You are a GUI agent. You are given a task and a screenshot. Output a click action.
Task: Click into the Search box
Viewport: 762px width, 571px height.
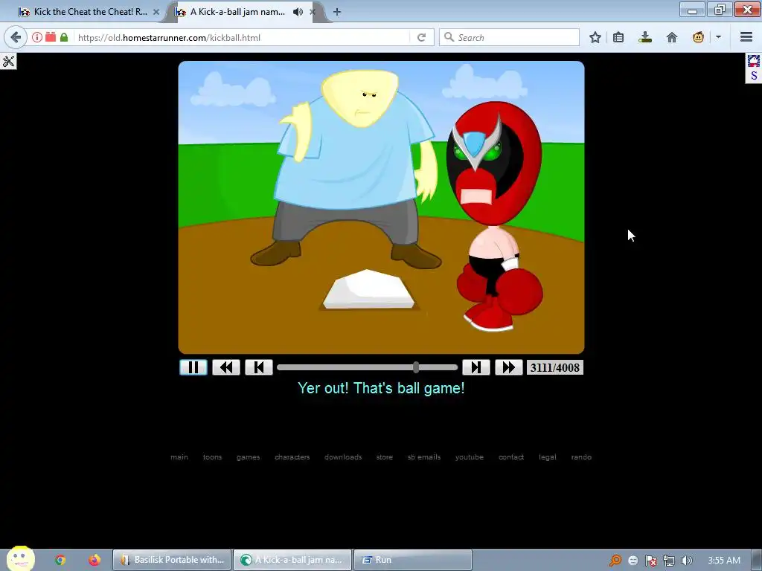pos(509,37)
